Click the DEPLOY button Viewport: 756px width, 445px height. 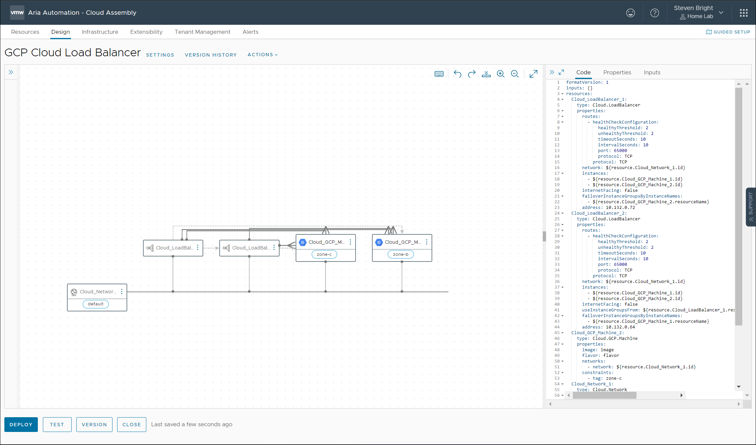(21, 424)
